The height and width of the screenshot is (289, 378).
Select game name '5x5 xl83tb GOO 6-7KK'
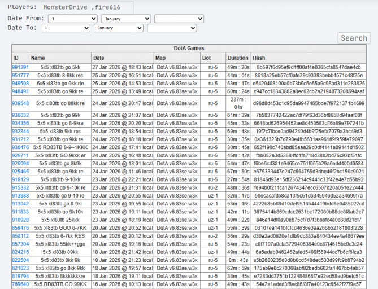point(60,228)
